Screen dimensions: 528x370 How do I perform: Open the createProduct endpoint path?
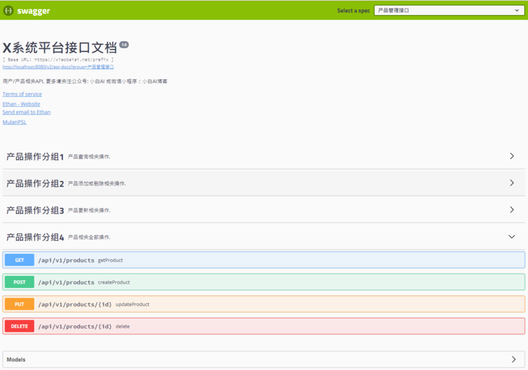pos(66,282)
